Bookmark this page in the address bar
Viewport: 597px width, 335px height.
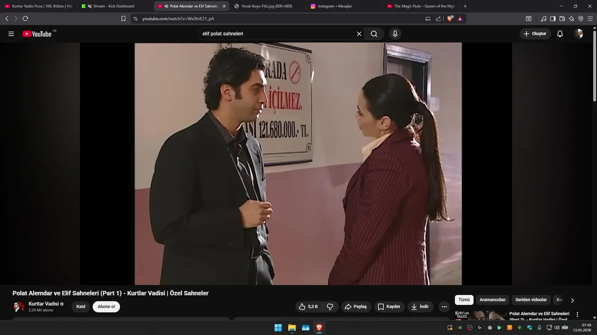tap(123, 19)
